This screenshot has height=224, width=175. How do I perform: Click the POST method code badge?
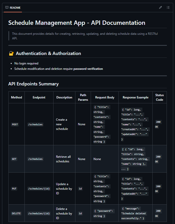(15, 124)
